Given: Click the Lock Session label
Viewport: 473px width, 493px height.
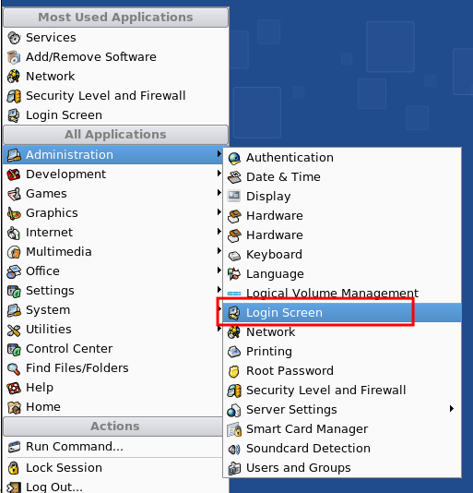Looking at the screenshot, I should tap(64, 468).
